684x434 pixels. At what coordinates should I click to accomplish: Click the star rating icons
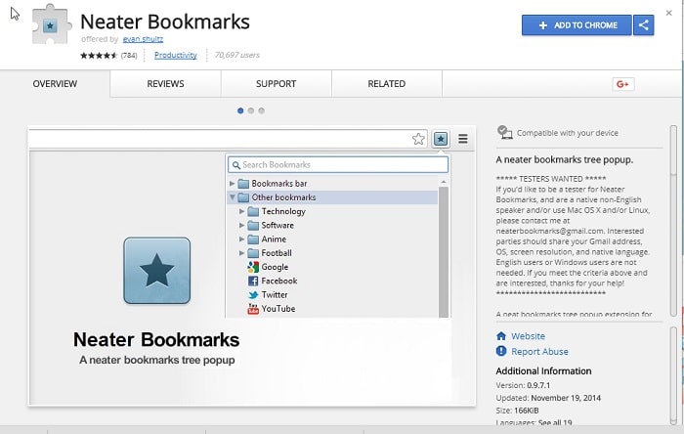coord(99,56)
